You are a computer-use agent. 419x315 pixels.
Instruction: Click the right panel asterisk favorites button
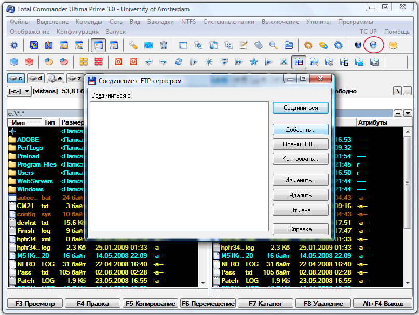pyautogui.click(x=398, y=113)
